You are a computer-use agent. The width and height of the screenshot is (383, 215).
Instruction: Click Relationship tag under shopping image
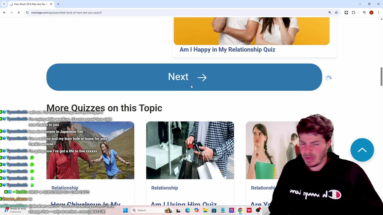165,188
